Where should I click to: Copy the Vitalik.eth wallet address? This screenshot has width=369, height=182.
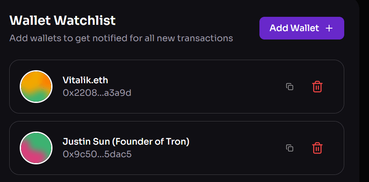290,87
